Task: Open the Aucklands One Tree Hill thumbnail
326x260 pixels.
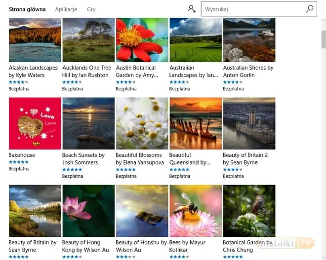Action: (x=88, y=40)
